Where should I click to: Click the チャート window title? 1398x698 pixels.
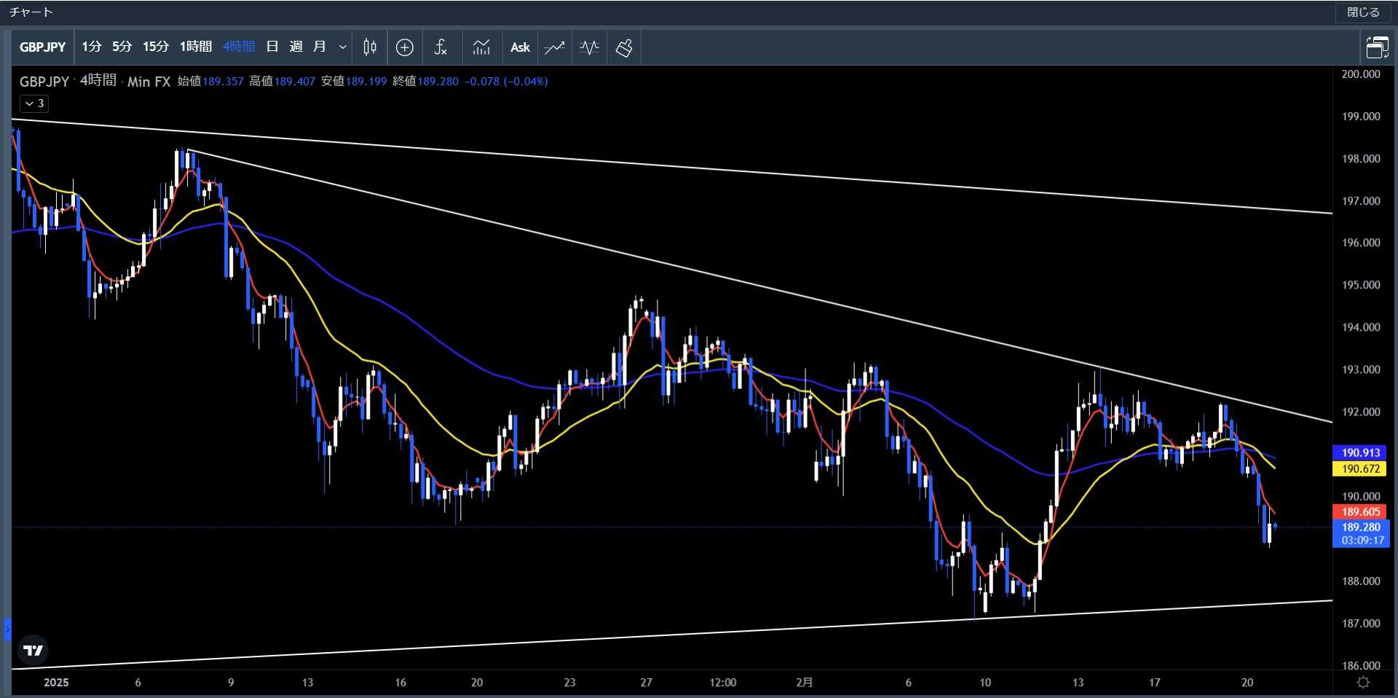point(31,12)
